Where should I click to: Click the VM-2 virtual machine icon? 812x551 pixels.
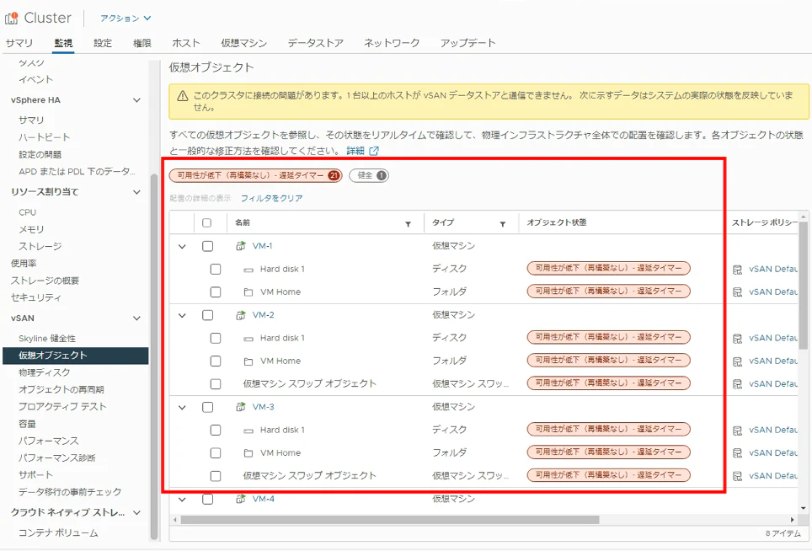coord(241,315)
